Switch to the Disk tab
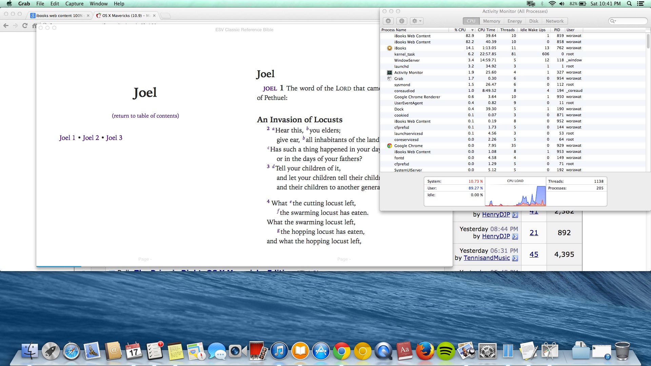Screen dimensions: 651x366 click(x=534, y=21)
